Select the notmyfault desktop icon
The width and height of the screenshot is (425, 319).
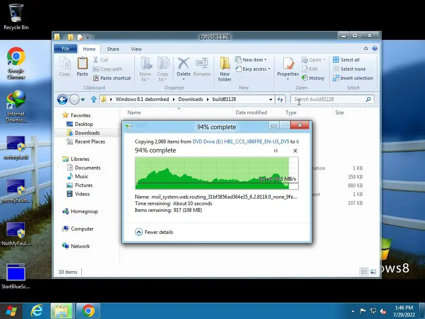tap(16, 148)
